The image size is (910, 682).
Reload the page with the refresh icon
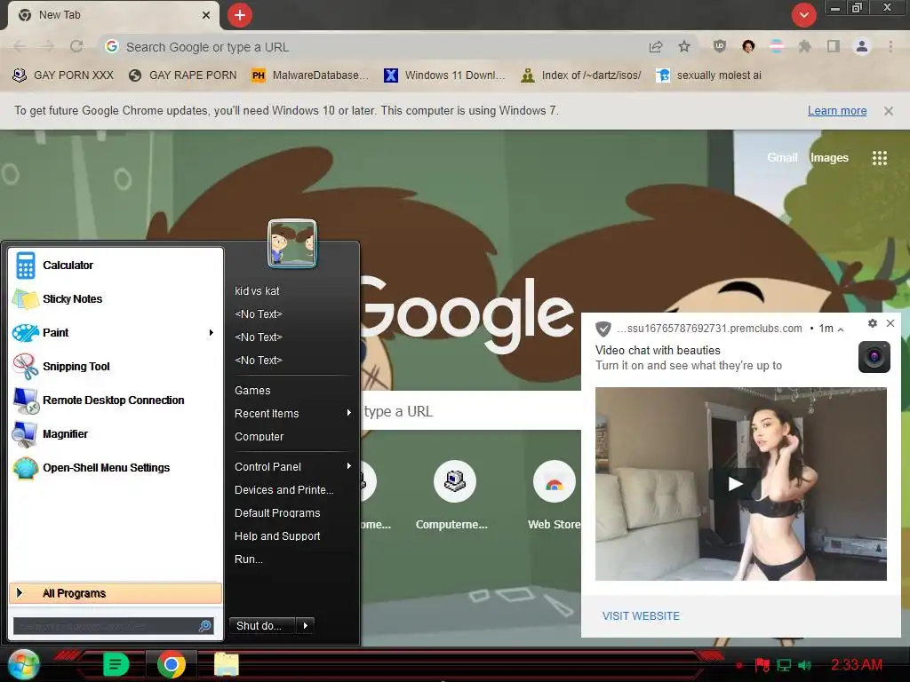(x=76, y=46)
